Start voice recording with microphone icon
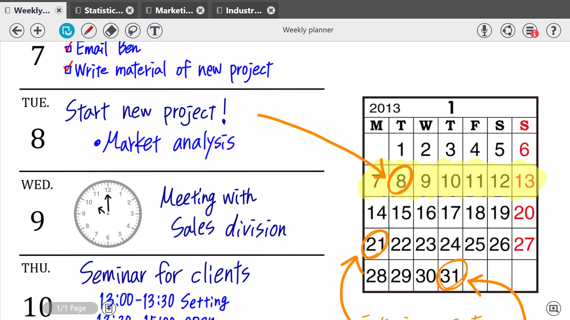570x320 pixels. [x=484, y=31]
